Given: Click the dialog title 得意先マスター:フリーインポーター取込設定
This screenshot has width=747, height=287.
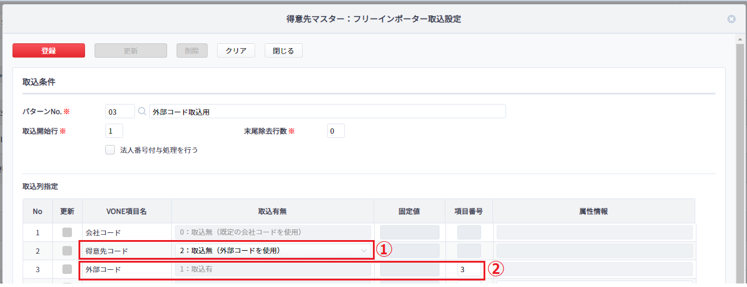Looking at the screenshot, I should click(x=373, y=19).
